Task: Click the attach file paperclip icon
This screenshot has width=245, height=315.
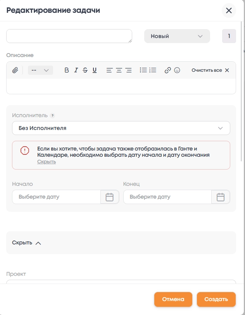Action: coord(15,70)
